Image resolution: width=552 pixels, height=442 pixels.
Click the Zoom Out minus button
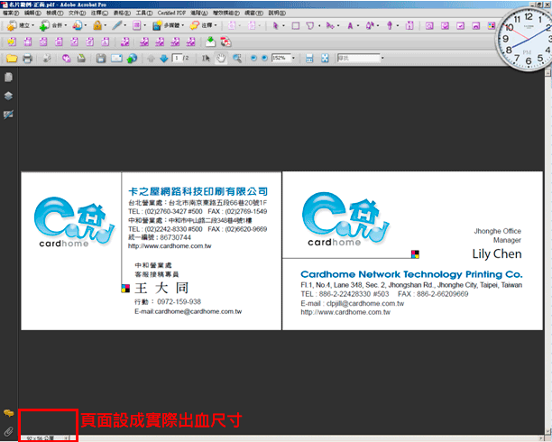pos(253,58)
